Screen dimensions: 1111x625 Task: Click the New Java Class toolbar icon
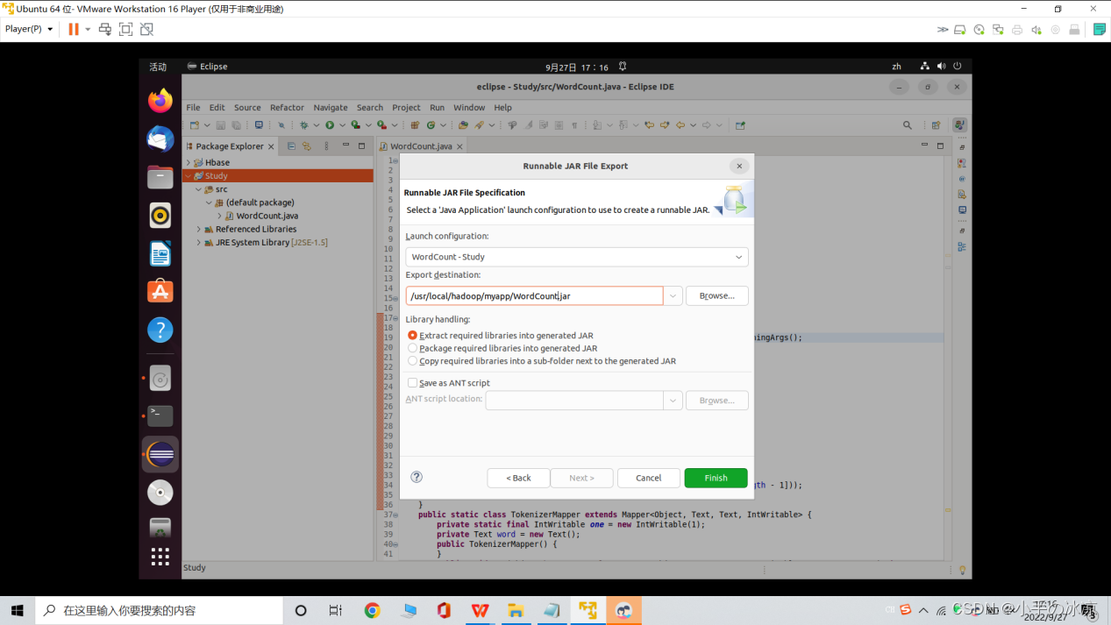point(431,125)
